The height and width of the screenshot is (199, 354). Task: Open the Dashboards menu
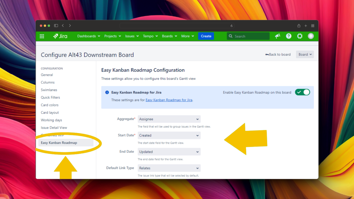tap(88, 36)
